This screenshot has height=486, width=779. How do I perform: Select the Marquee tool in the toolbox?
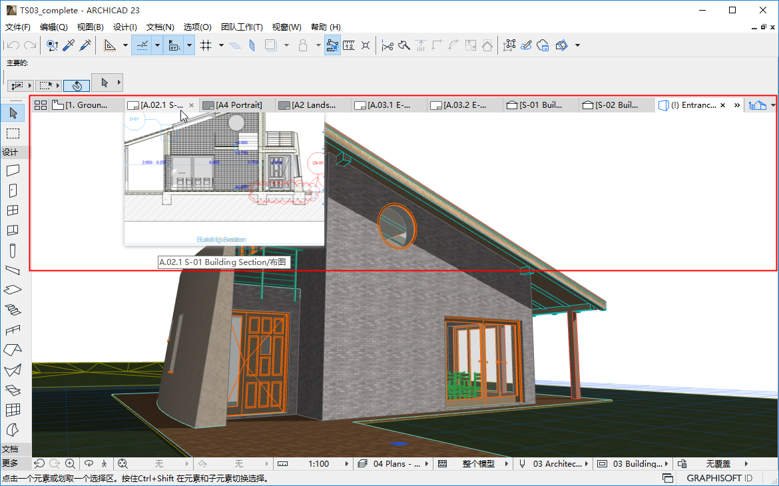[13, 134]
